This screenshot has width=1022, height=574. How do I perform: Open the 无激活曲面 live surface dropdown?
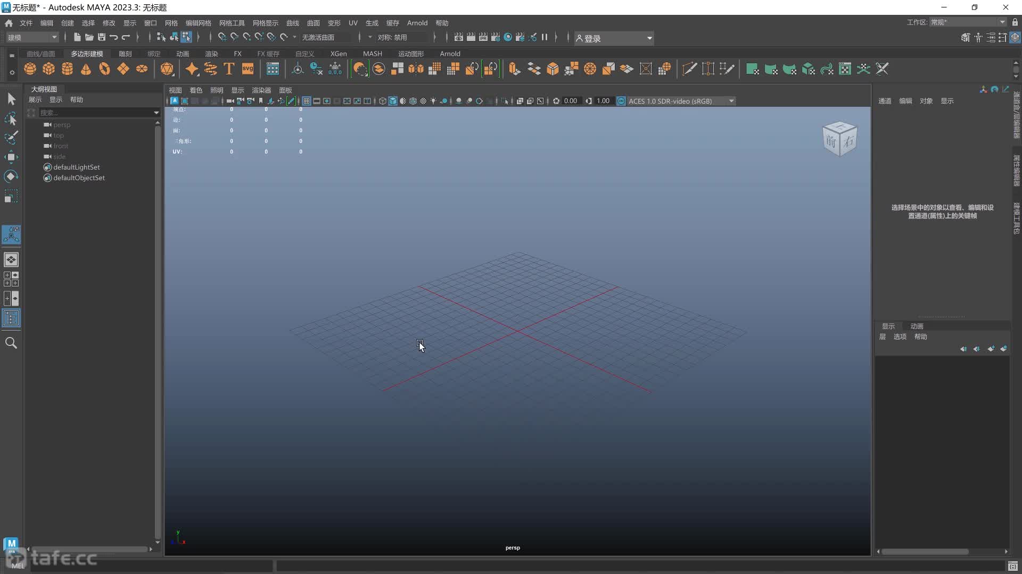326,37
